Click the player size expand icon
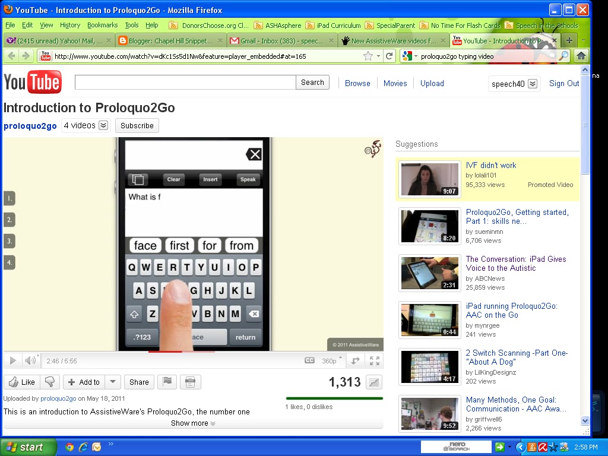 pos(355,360)
